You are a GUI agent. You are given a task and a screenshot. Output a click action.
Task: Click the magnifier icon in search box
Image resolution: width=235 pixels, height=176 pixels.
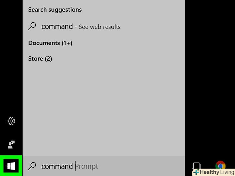pyautogui.click(x=32, y=166)
